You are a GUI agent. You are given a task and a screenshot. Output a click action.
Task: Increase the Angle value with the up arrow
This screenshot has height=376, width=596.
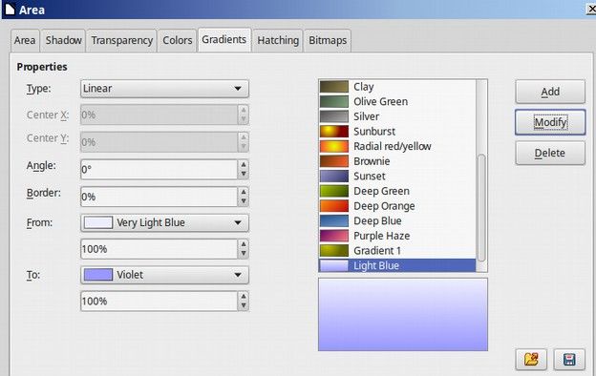[x=244, y=164]
